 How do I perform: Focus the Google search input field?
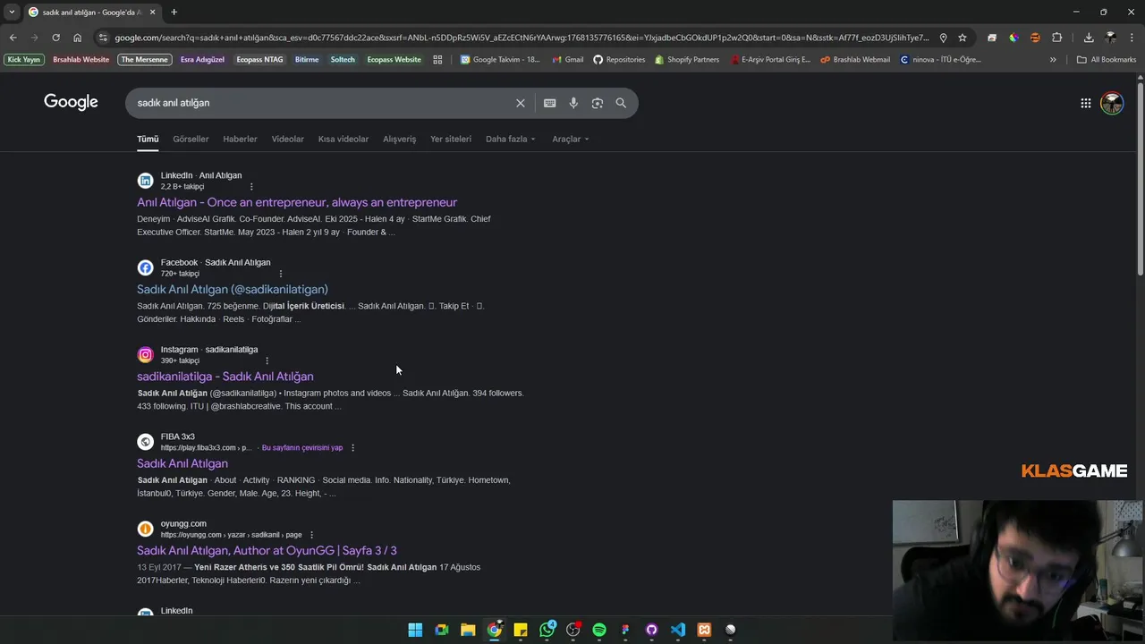322,103
